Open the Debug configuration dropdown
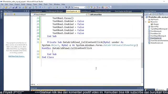168x94 pixels. (x=85, y=7)
